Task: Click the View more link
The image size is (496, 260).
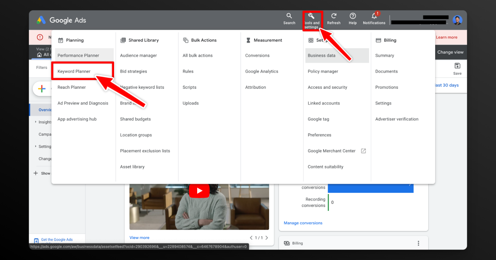Action: point(139,238)
